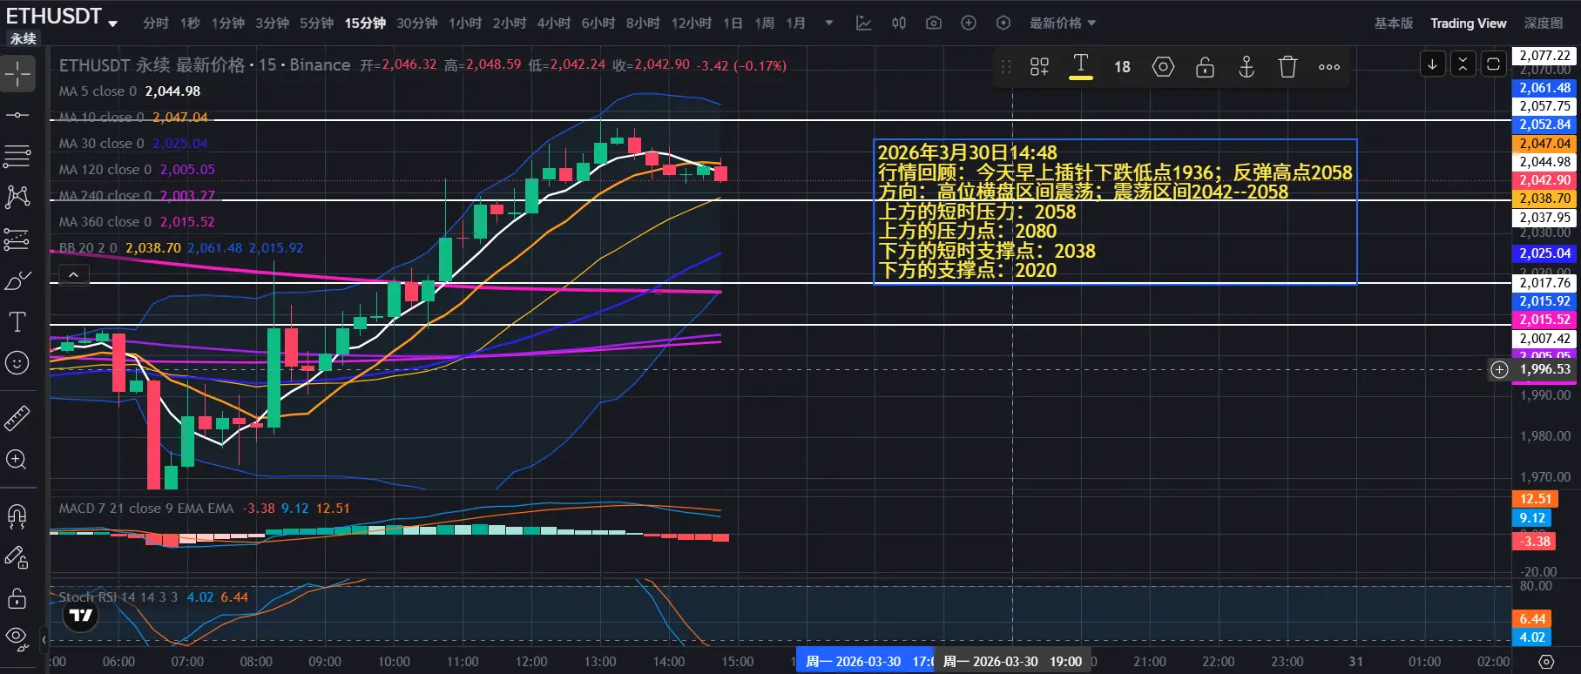Select the 1日 timeframe
The image size is (1581, 674).
click(733, 23)
